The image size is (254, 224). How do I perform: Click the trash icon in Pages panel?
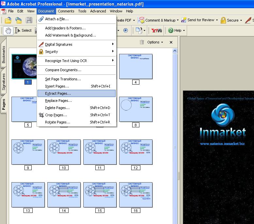click(x=142, y=42)
